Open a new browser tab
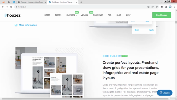 coord(81,2)
